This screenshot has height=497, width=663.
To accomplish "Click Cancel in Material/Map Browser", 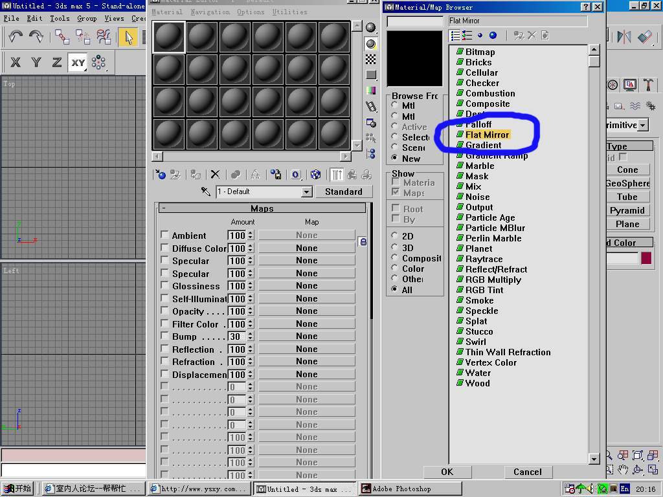I will pyautogui.click(x=527, y=472).
